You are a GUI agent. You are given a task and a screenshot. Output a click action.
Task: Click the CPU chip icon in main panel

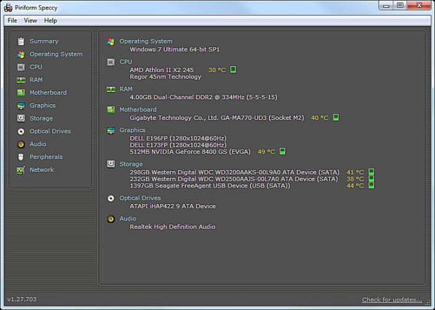click(x=111, y=62)
